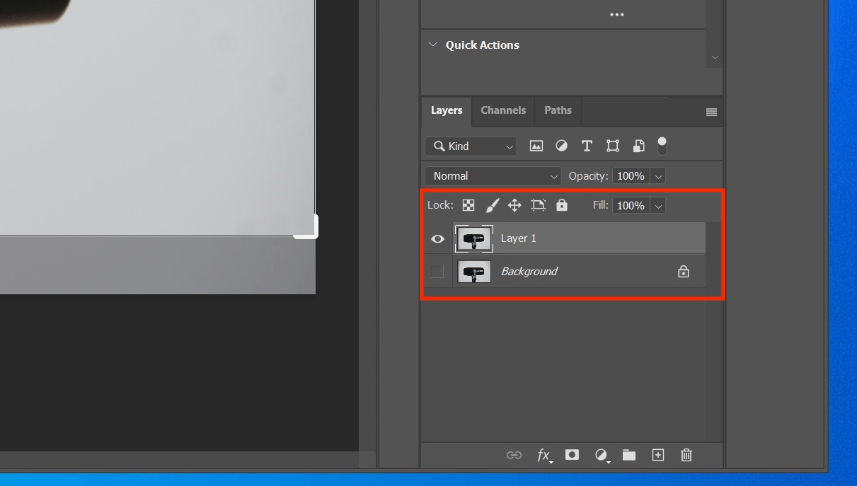Viewport: 857px width, 486px height.
Task: Select the Layer 1 thumbnail
Action: click(x=474, y=239)
